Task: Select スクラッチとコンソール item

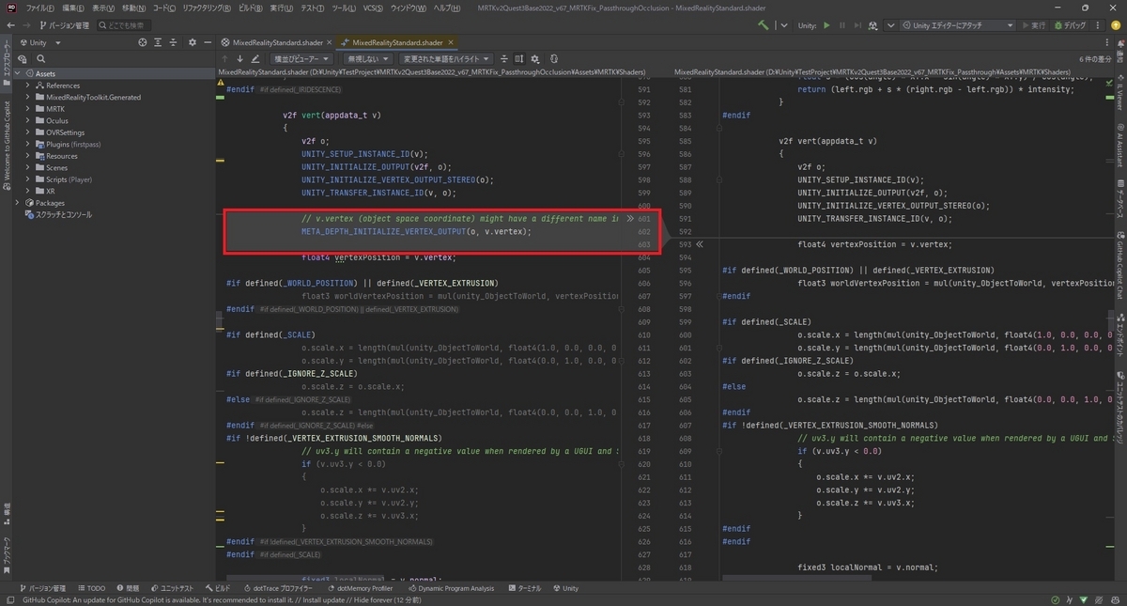Action: (x=58, y=215)
